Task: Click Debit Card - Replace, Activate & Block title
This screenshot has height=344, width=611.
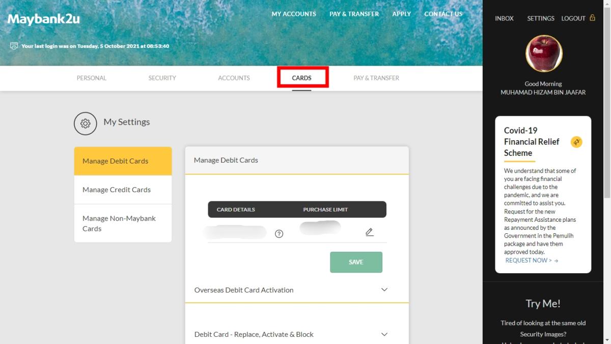Action: (x=254, y=334)
